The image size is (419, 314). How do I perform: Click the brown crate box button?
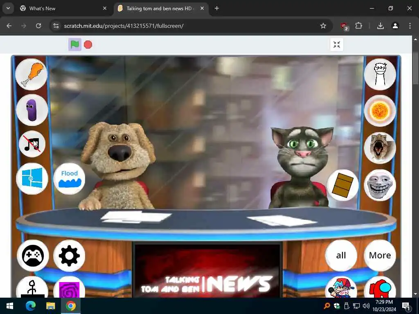(342, 185)
